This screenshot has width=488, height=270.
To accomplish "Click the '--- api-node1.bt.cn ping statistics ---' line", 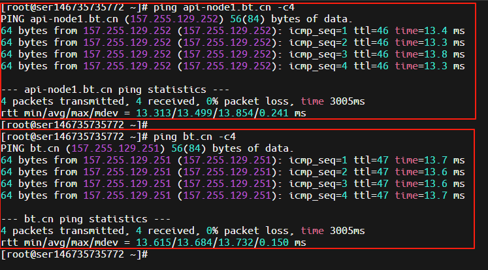I will coord(115,90).
